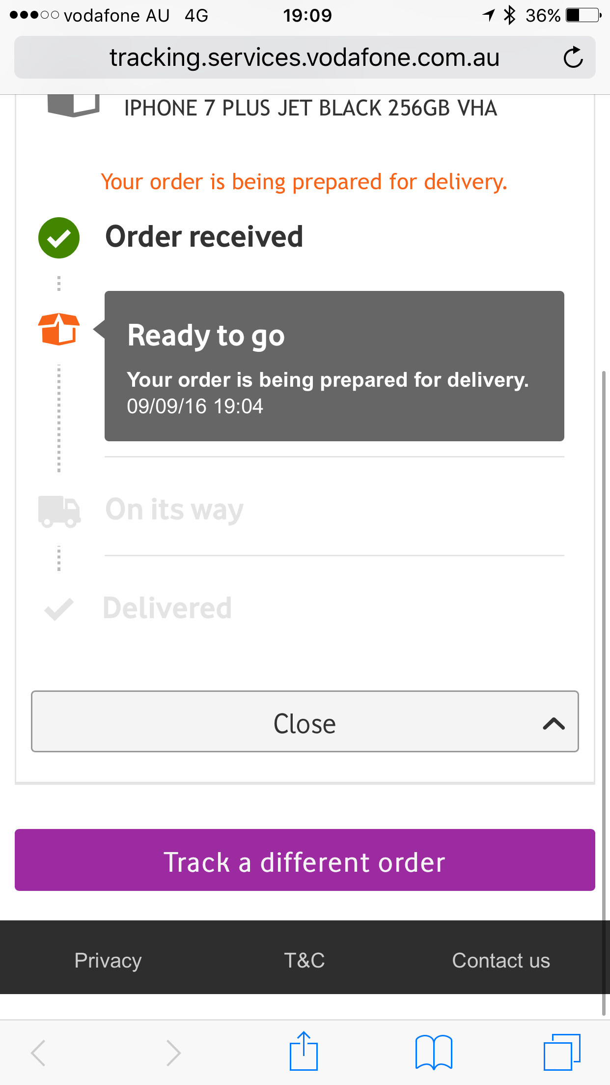
Task: Click the Close collapsible bar label
Action: click(x=305, y=723)
